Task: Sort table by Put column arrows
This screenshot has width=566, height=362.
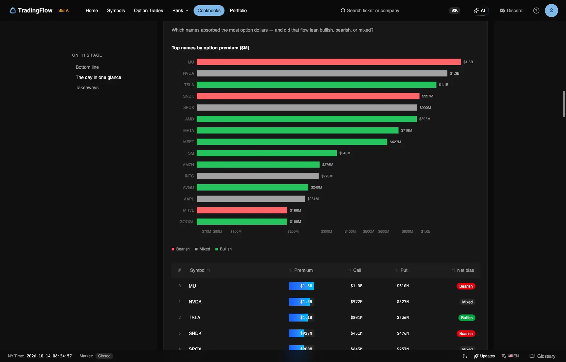Action: click(x=397, y=271)
